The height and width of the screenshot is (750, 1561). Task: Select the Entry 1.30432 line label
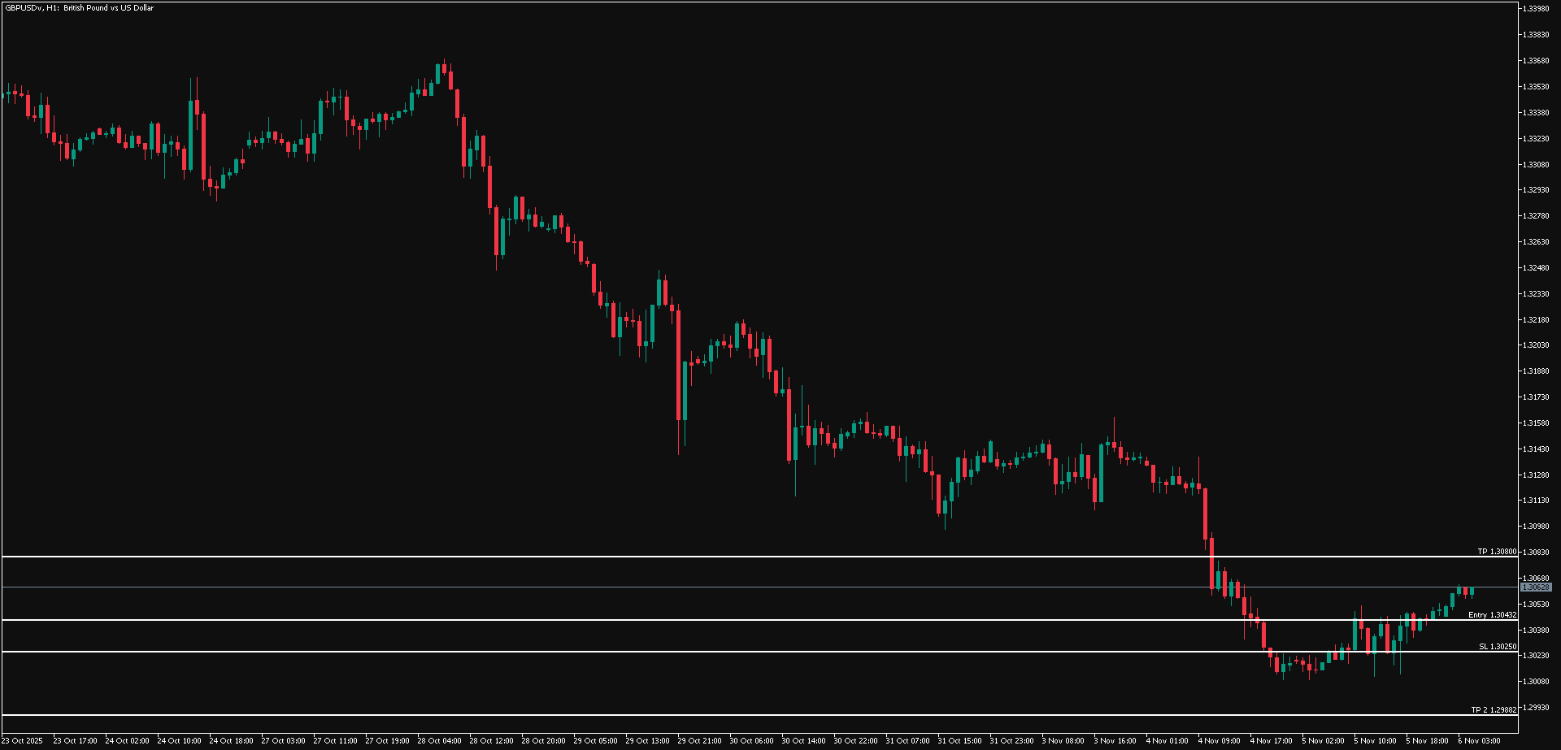click(1492, 615)
